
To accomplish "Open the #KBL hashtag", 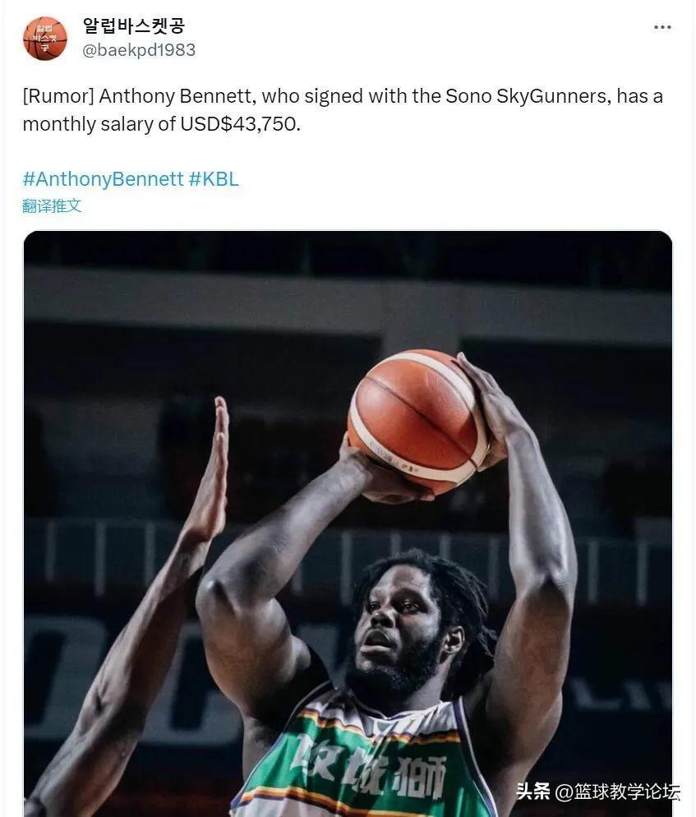I will point(214,178).
